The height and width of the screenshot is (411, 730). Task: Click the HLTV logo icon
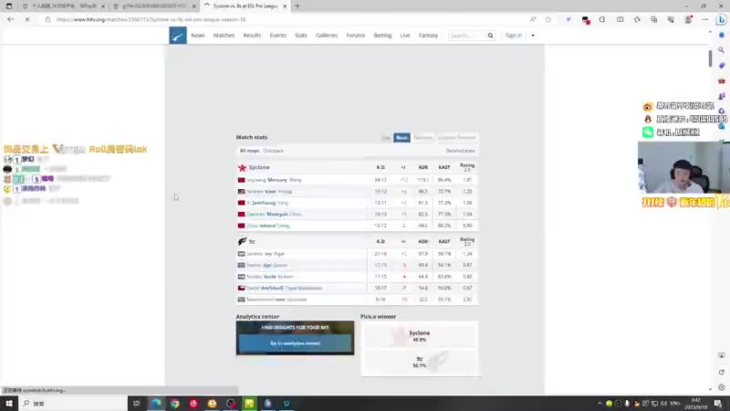coord(178,36)
